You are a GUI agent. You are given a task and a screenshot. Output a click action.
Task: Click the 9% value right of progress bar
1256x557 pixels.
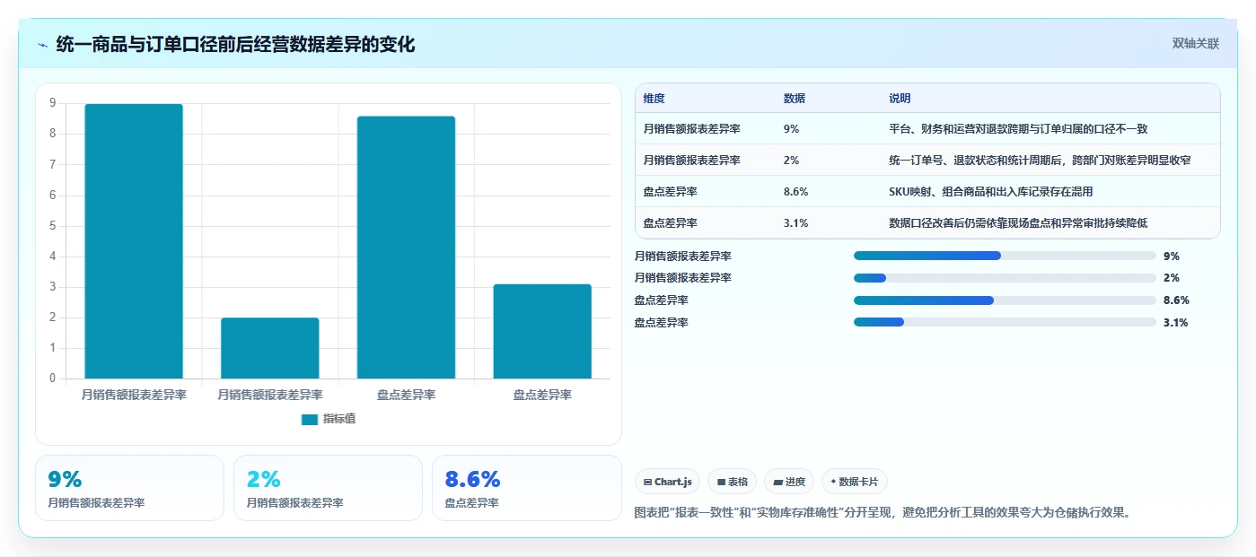point(1172,256)
